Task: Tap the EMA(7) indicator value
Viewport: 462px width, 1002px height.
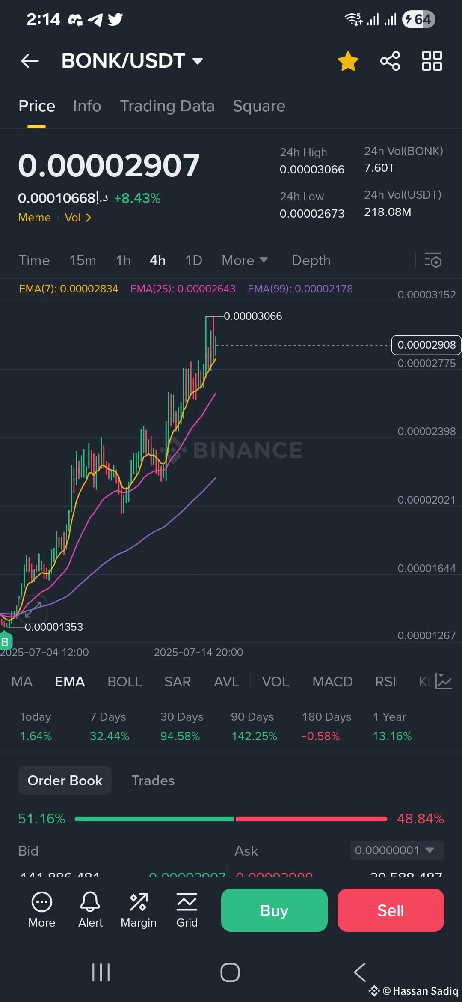Action: tap(68, 289)
